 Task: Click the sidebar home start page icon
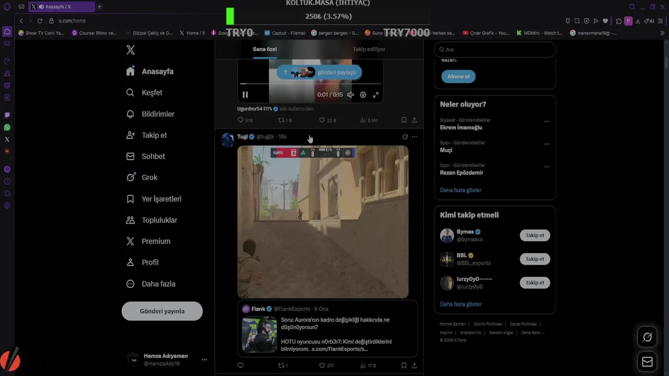(x=7, y=31)
